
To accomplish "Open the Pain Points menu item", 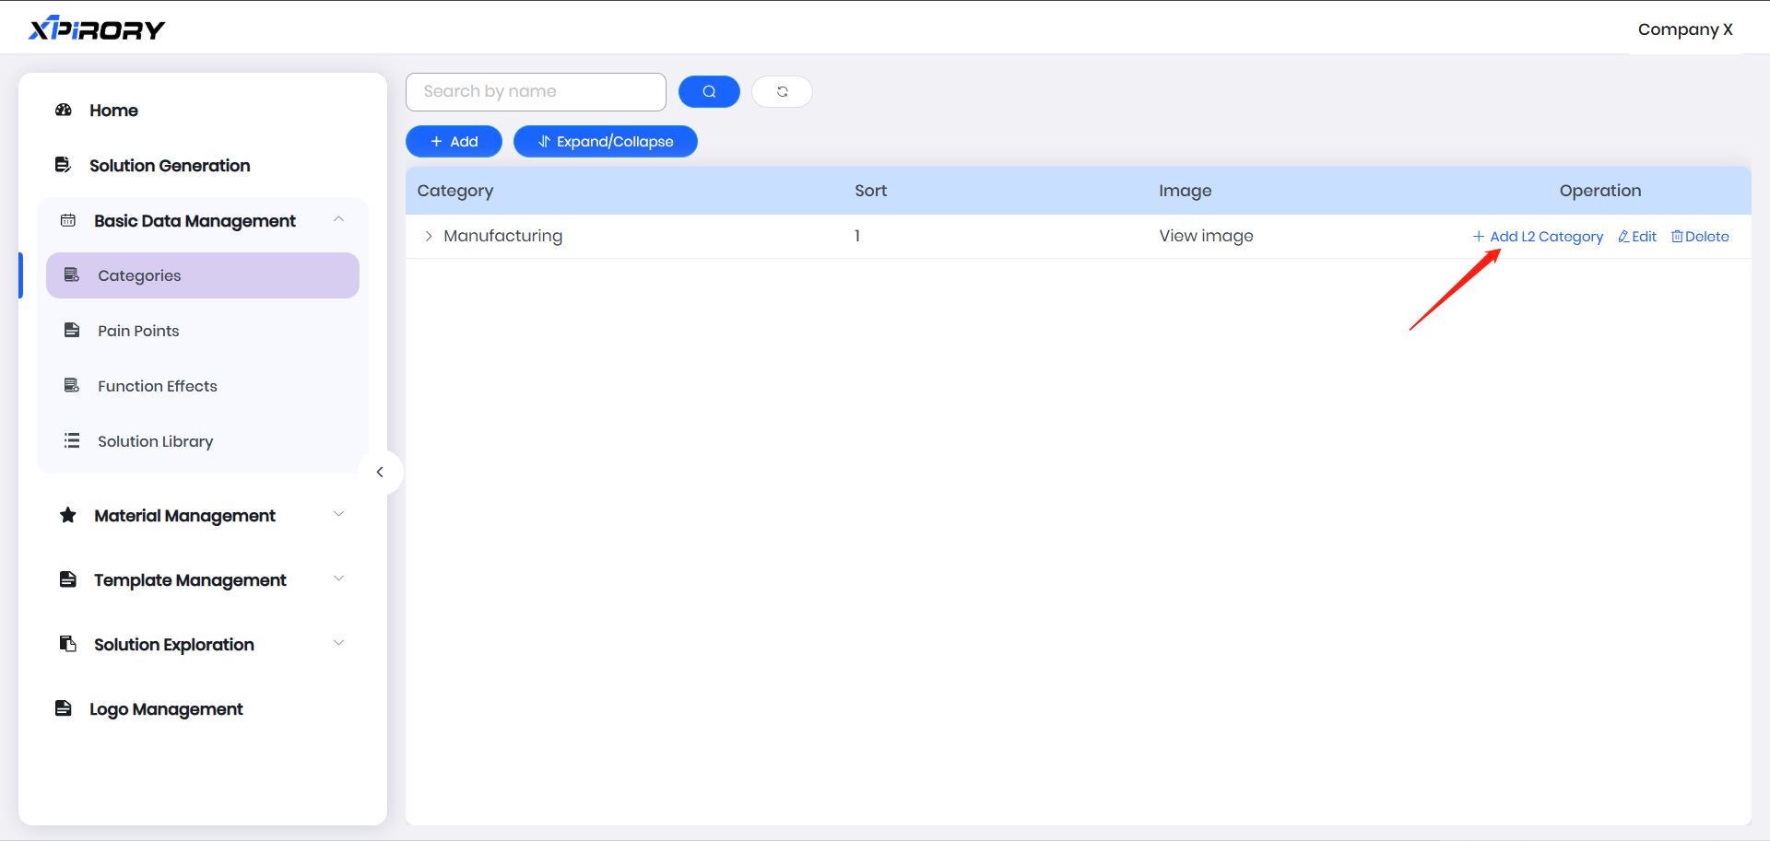I will pos(138,331).
